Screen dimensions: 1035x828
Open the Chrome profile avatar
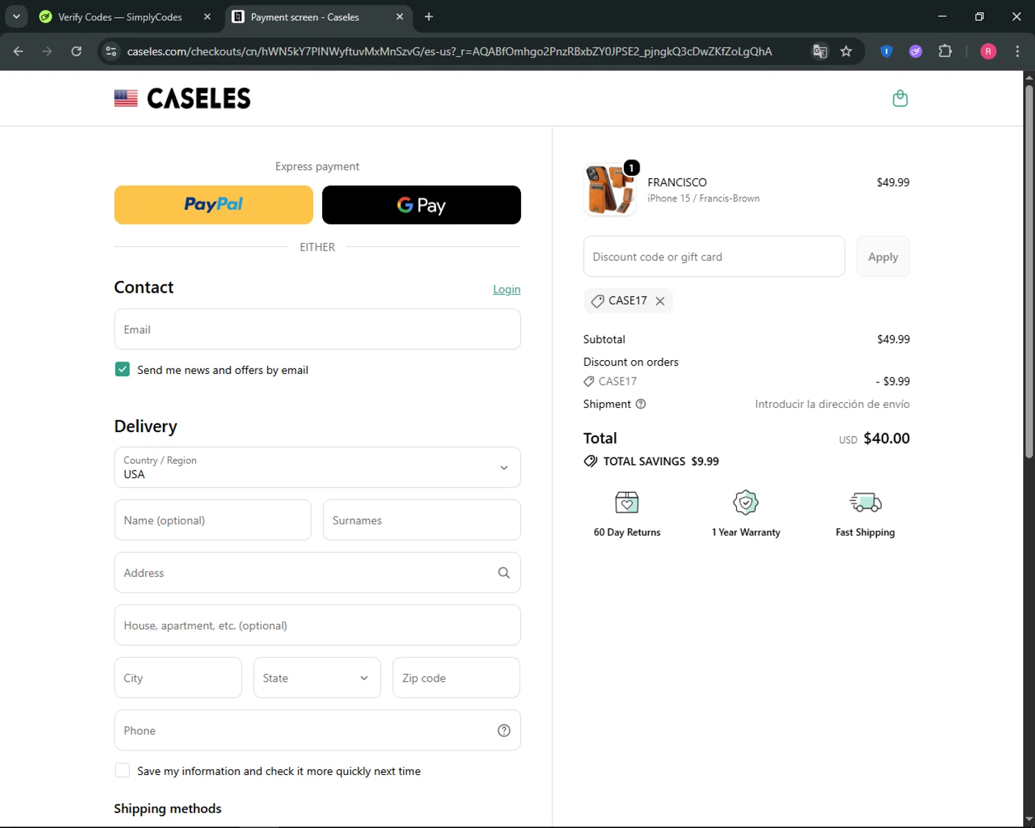(x=988, y=51)
